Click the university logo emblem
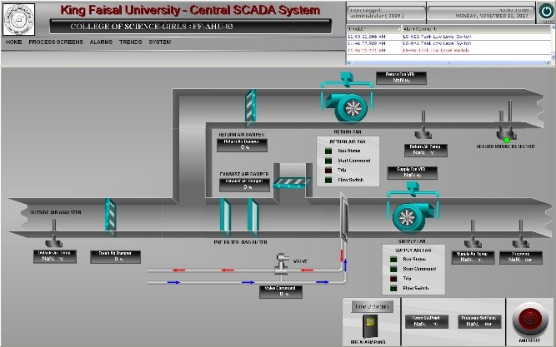The height and width of the screenshot is (347, 556). 19,19
